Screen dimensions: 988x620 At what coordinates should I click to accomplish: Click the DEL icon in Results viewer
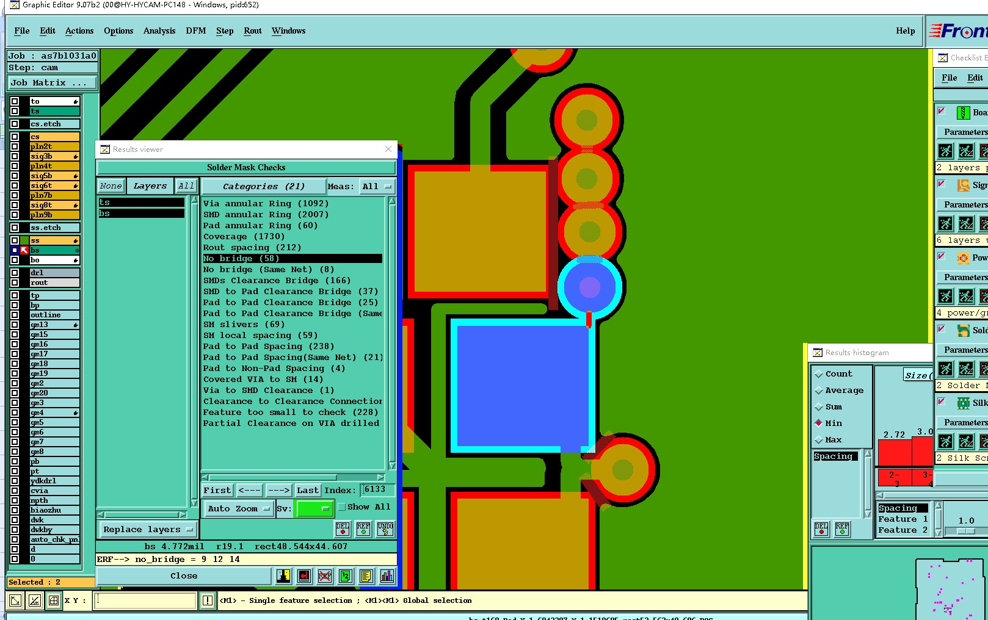pos(343,528)
